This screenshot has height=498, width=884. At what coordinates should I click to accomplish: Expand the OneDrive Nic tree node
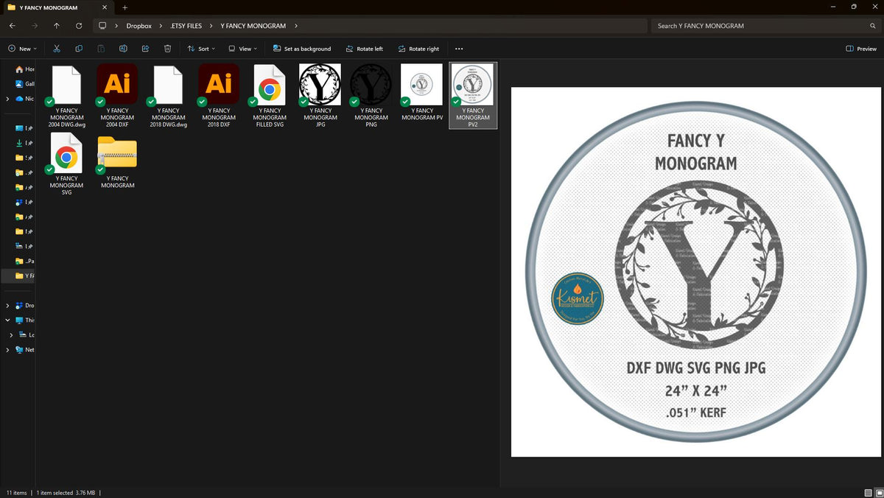click(x=8, y=99)
